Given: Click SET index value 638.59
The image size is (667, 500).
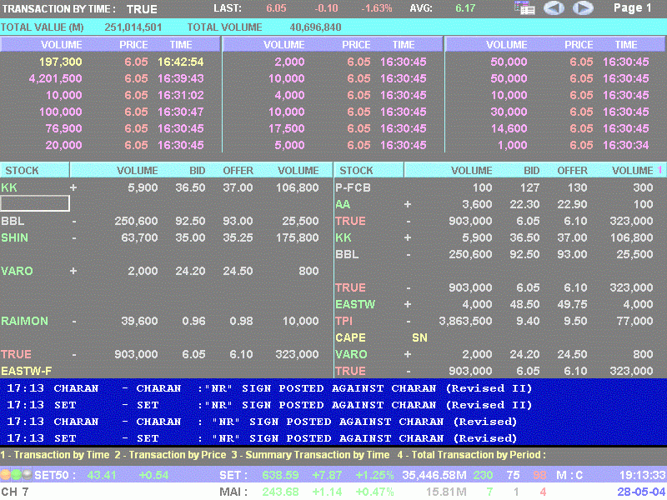Looking at the screenshot, I should (280, 475).
